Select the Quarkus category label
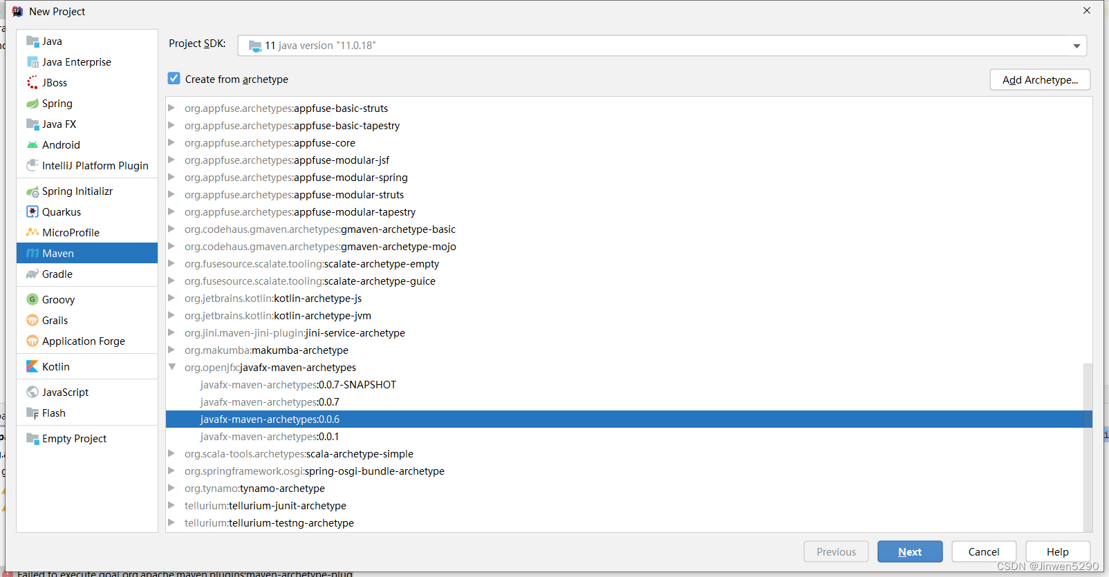Image resolution: width=1109 pixels, height=577 pixels. (62, 212)
